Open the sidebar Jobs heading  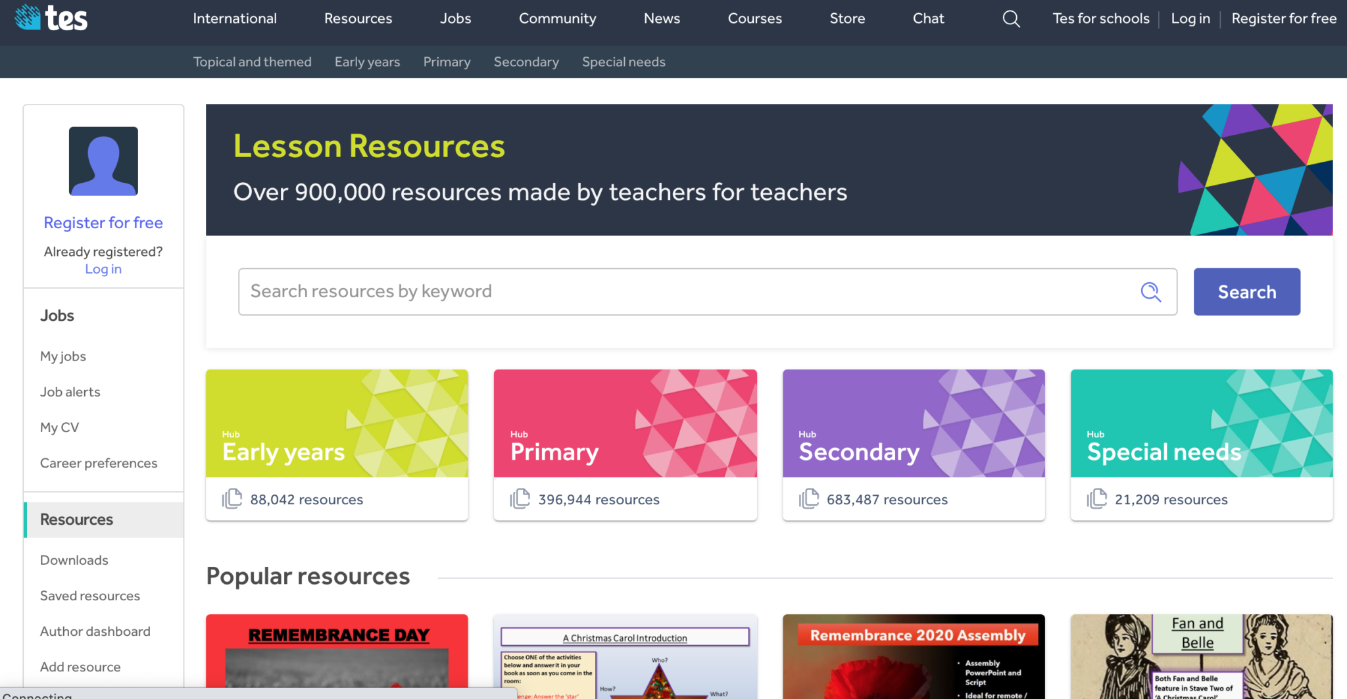click(57, 316)
